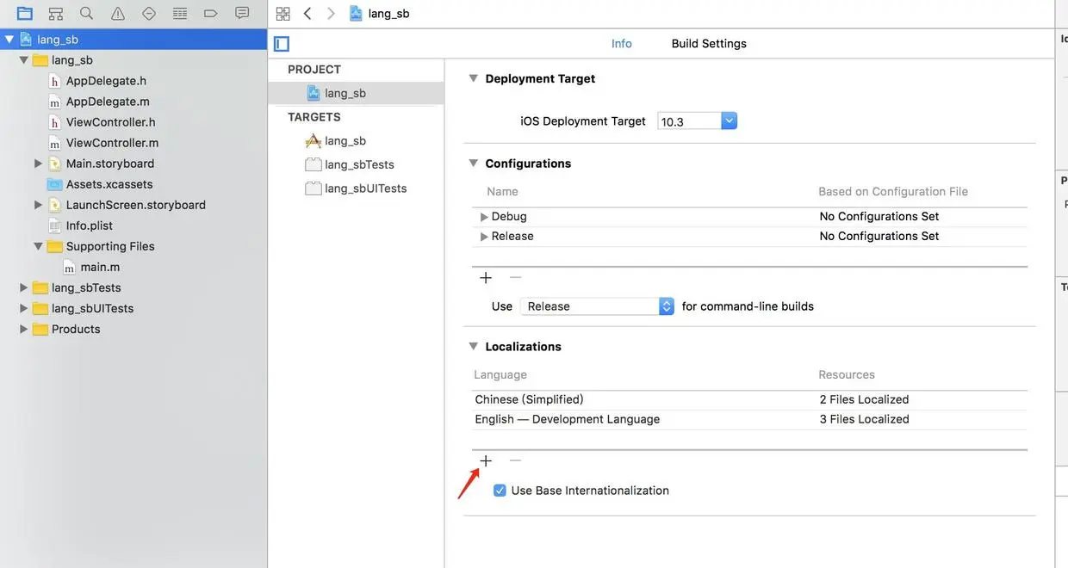Click 3 Files Localized cell
The height and width of the screenshot is (568, 1068).
[864, 419]
